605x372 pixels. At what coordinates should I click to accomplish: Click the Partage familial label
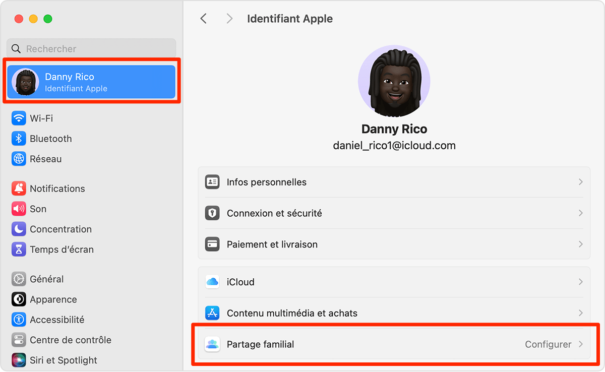coord(260,344)
